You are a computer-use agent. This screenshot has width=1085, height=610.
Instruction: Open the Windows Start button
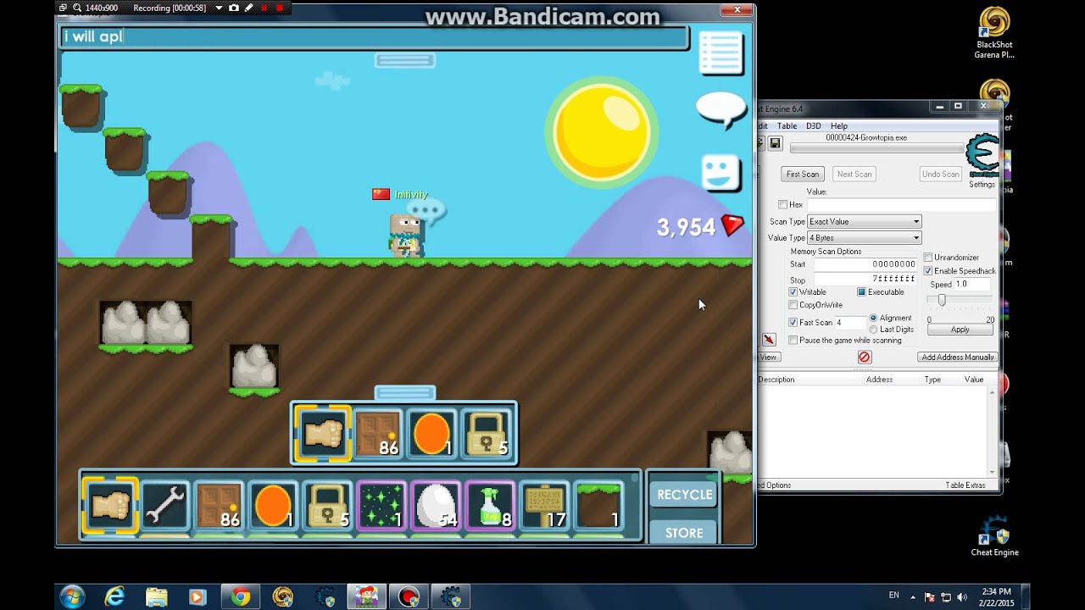pyautogui.click(x=72, y=596)
